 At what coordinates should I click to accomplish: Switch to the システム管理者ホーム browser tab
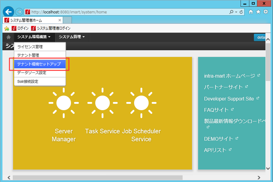point(32,20)
